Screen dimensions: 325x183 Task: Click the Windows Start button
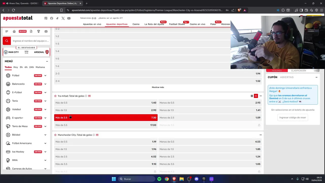coord(114,179)
